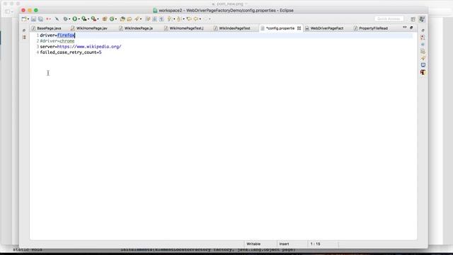Expand the Coverage dropdown arrow

[88, 19]
